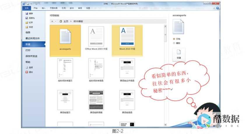Select the accessparts template thumbnail

pos(65,40)
